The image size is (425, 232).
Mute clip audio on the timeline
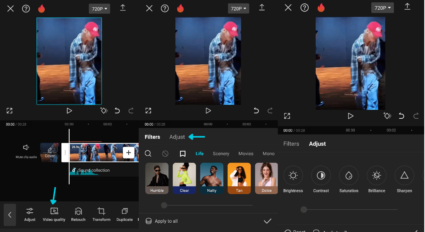26,151
